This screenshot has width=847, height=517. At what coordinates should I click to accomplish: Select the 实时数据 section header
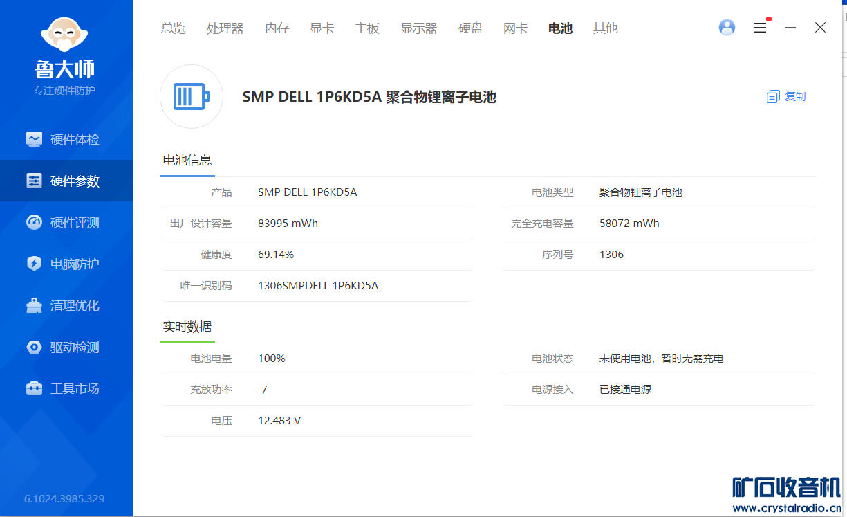187,327
